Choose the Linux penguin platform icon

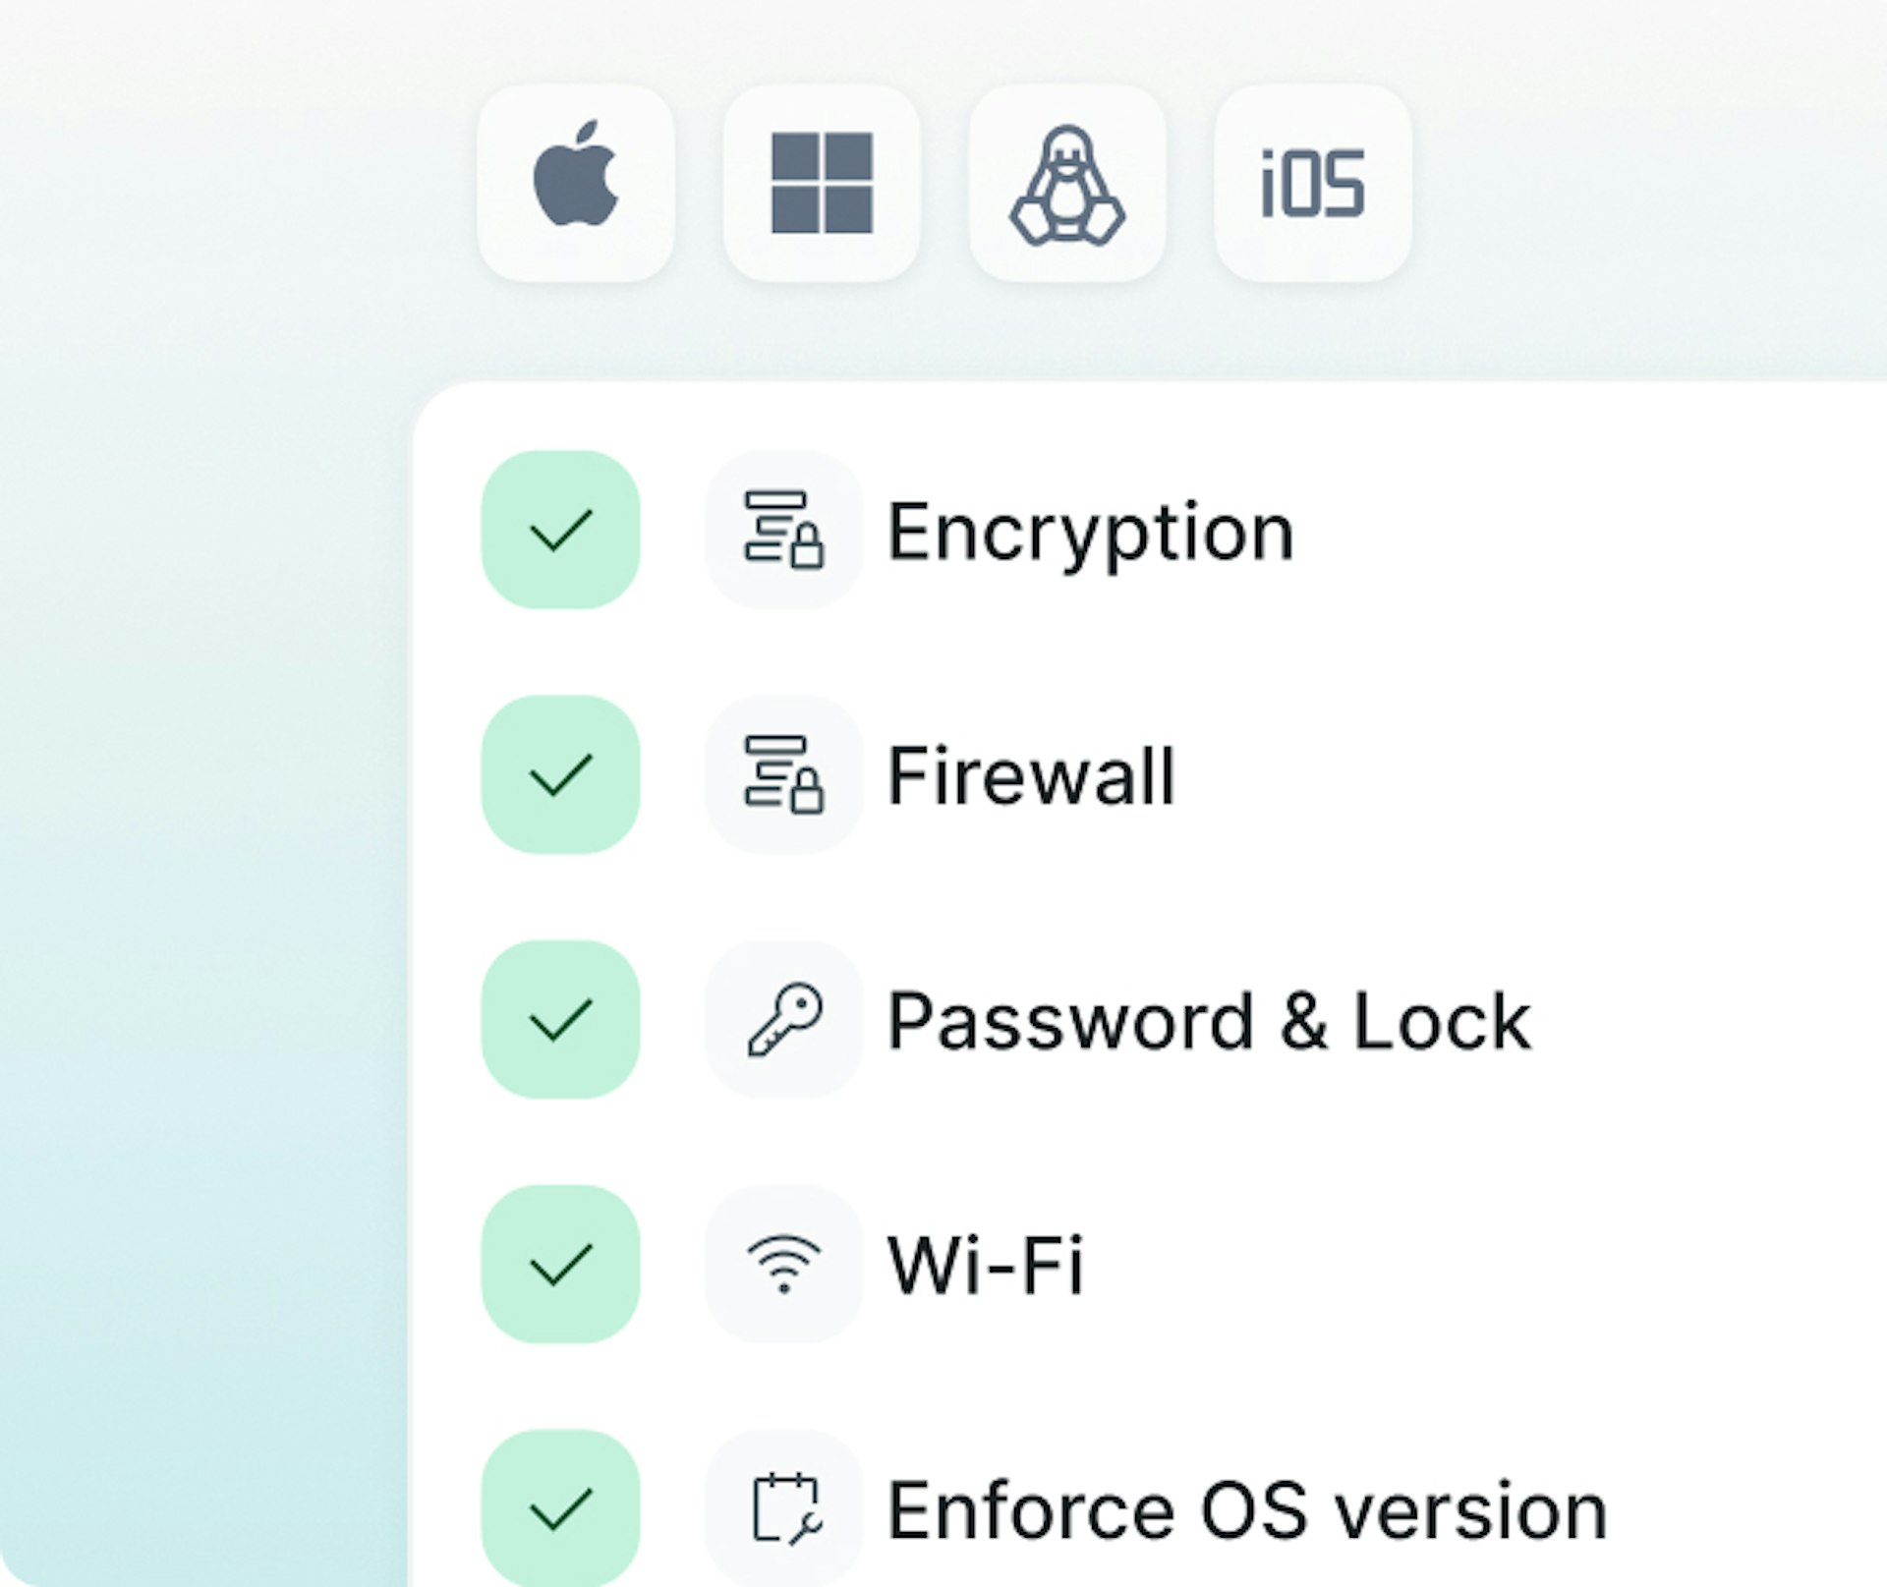(x=1067, y=183)
